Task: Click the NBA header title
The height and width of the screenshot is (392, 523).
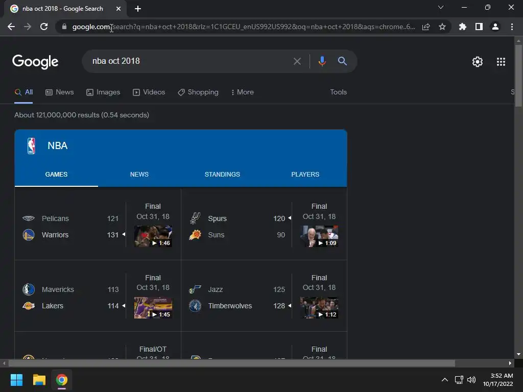Action: click(x=57, y=145)
